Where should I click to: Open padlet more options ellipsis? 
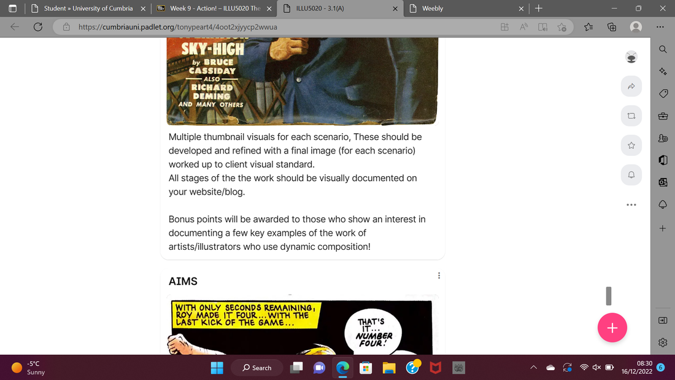coord(631,204)
